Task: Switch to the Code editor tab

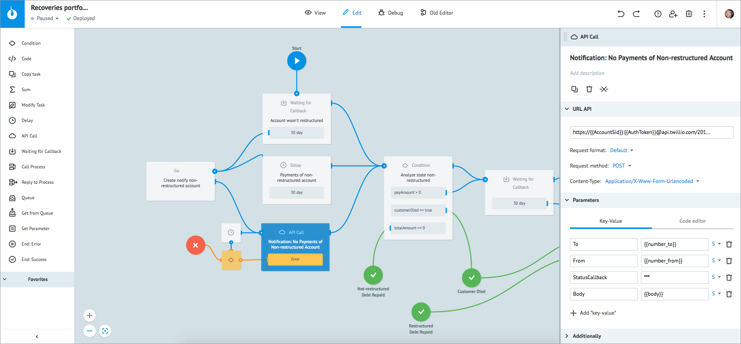Action: point(692,221)
